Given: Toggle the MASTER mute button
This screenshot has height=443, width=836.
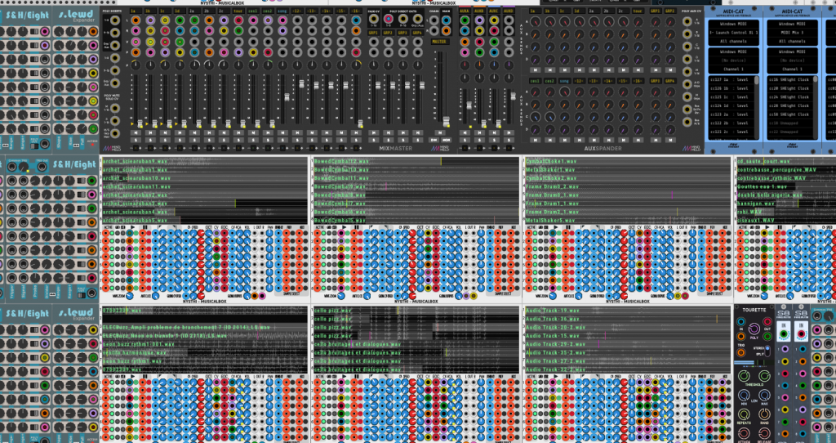Looking at the screenshot, I should point(440,132).
